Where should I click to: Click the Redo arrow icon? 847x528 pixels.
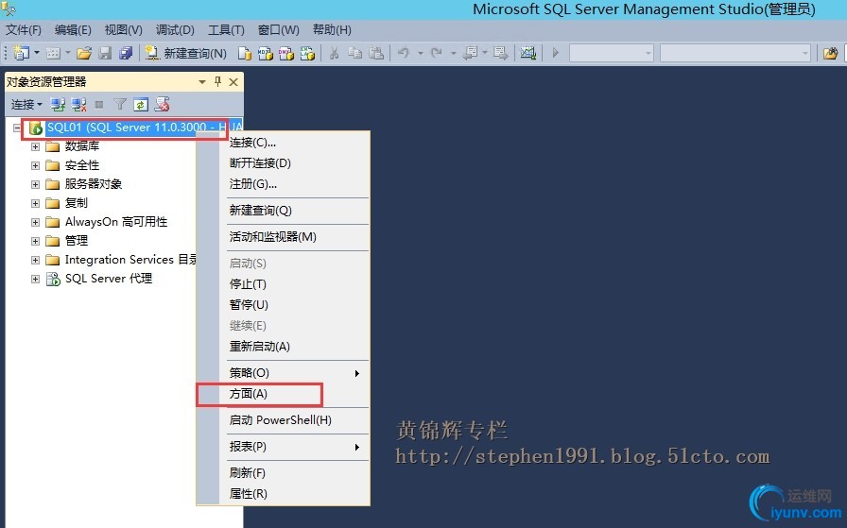(437, 53)
